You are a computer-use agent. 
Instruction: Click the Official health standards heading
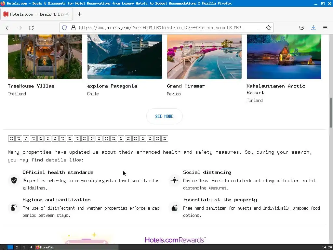pyautogui.click(x=58, y=172)
